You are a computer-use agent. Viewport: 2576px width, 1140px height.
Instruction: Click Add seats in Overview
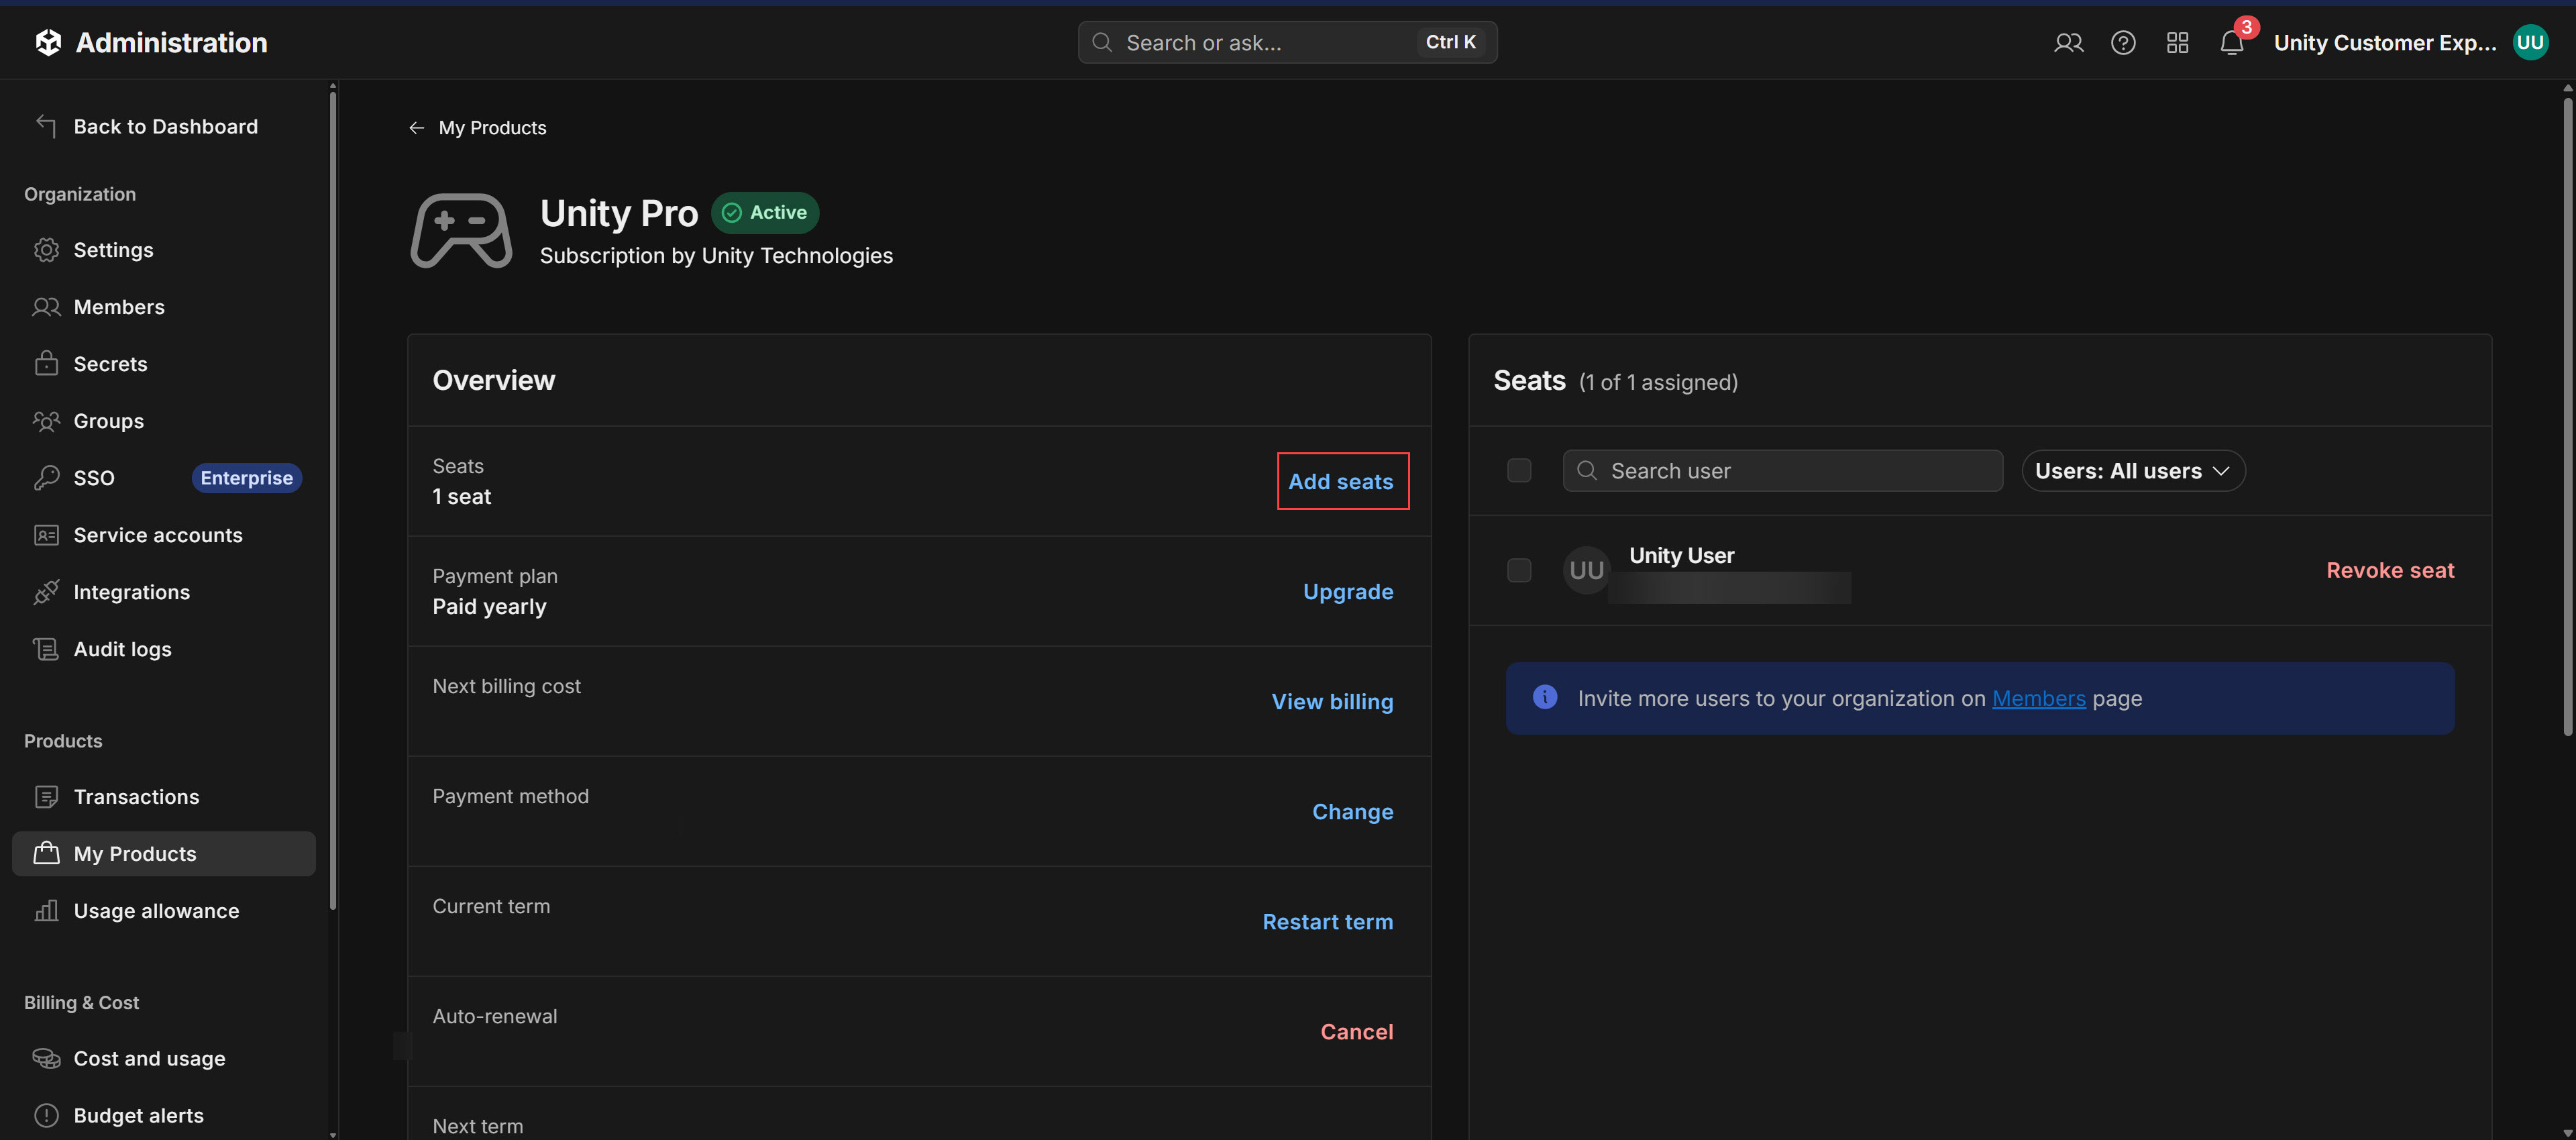[x=1341, y=481]
